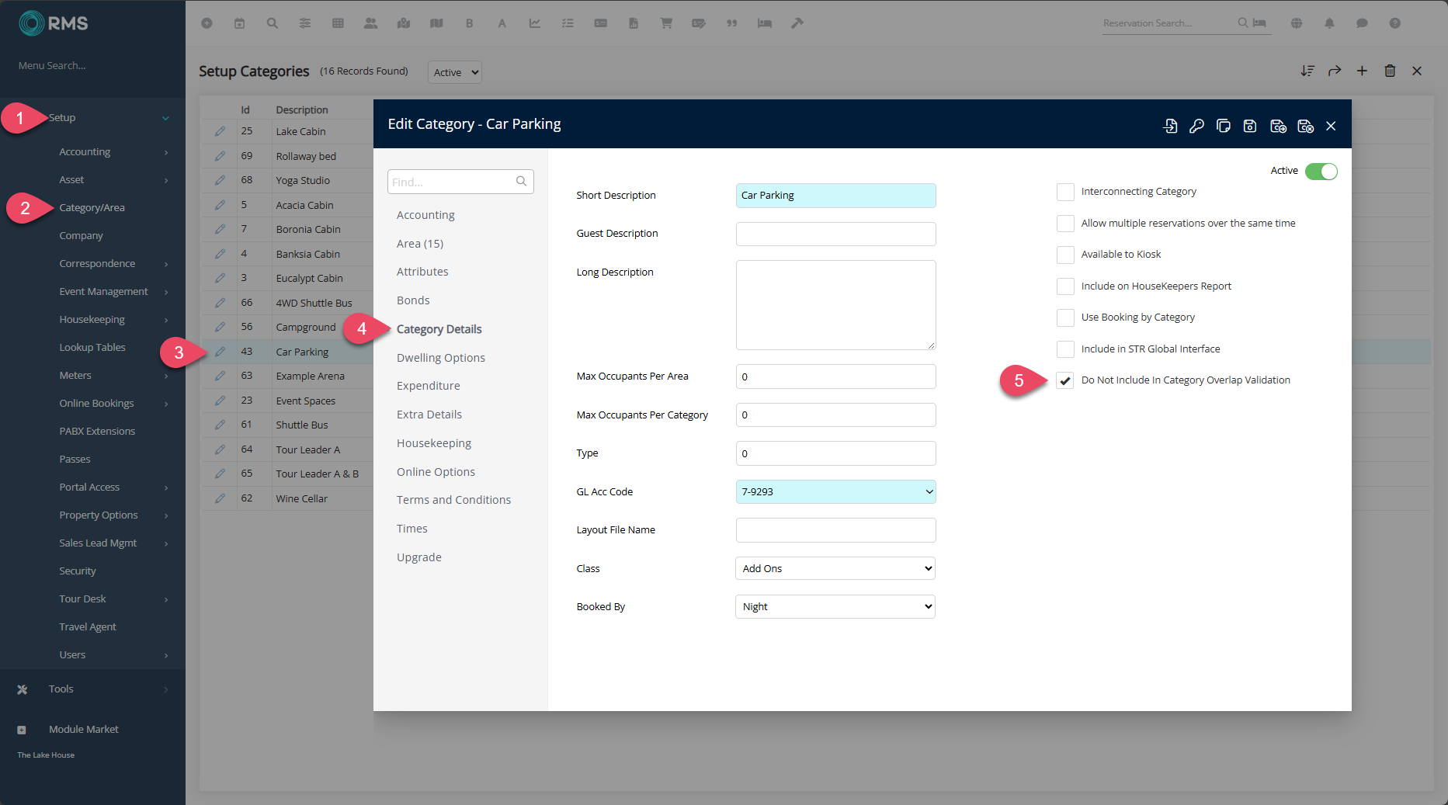
Task: Add a new category with plus icon
Action: (x=1362, y=71)
